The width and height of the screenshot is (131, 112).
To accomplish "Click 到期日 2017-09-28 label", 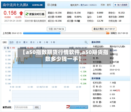I will 119,33.
